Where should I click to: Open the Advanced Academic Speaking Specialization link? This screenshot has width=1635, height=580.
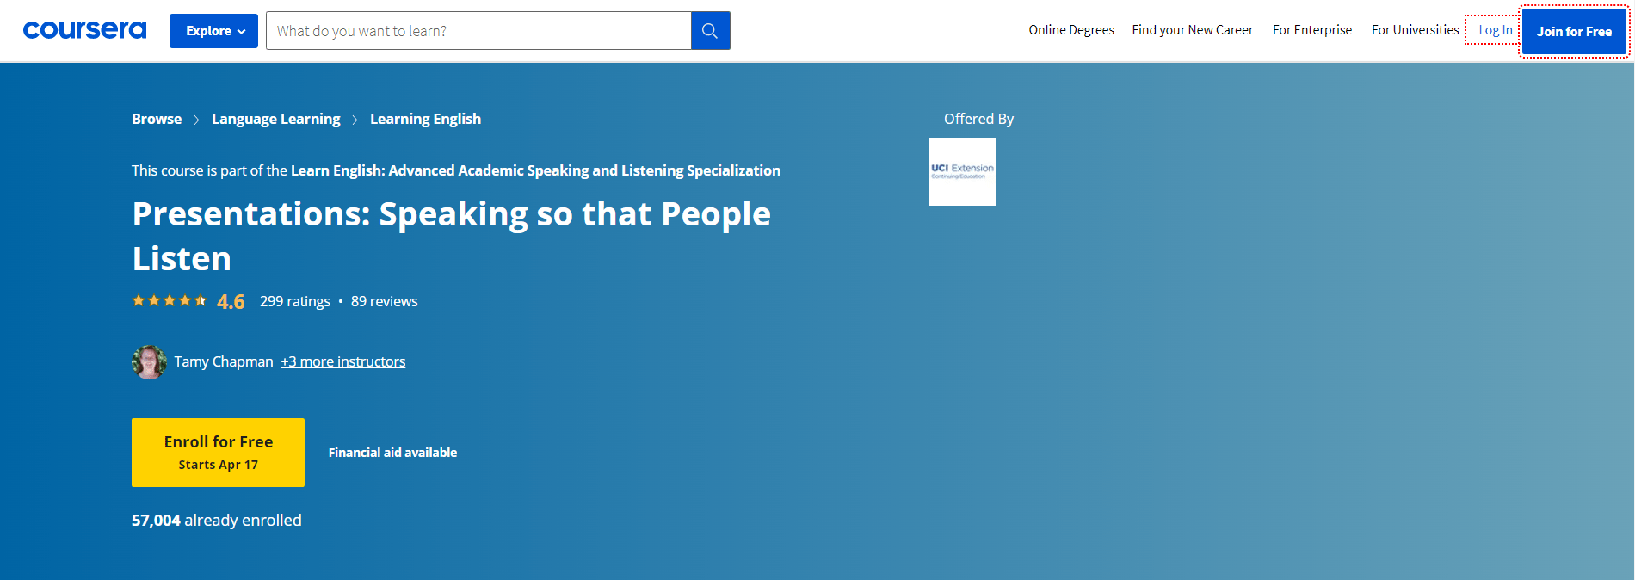535,170
